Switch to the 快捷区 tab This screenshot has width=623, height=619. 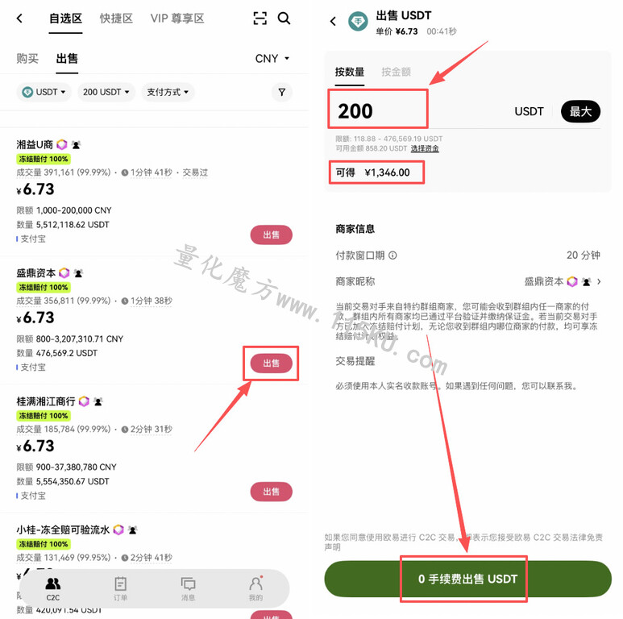(x=116, y=19)
